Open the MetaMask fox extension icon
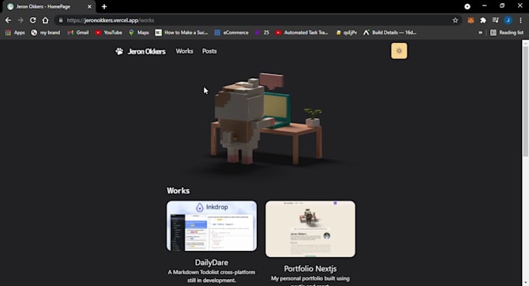 pos(471,20)
